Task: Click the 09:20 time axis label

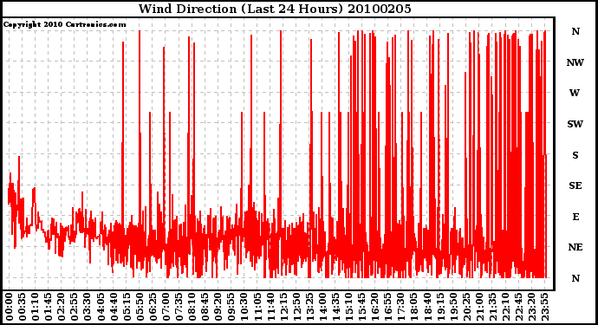Action: (x=218, y=308)
